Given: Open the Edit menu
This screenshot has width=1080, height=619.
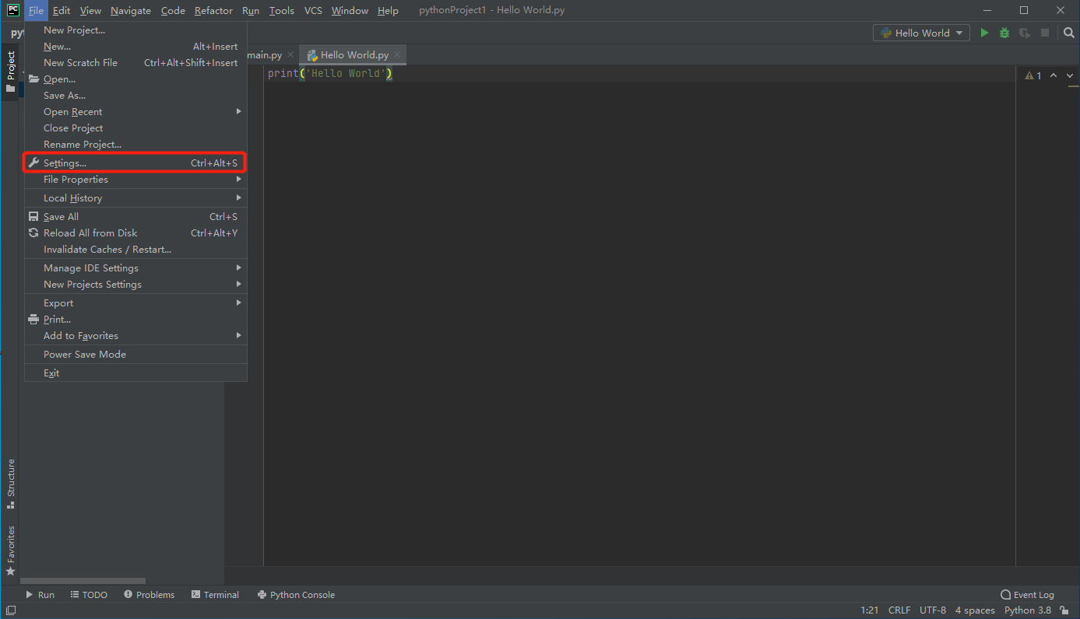Looking at the screenshot, I should 62,11.
